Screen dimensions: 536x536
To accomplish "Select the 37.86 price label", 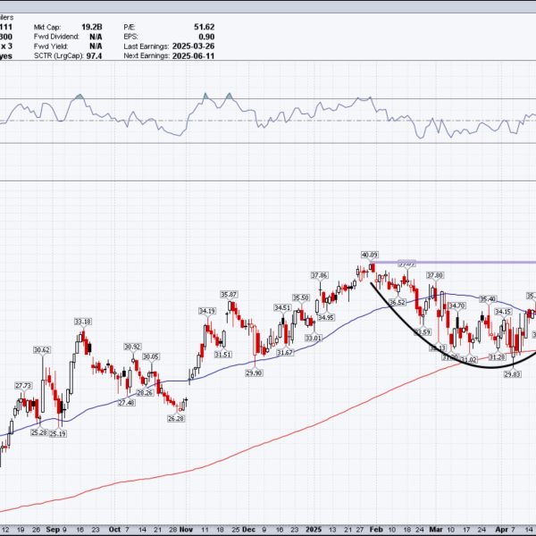I will (x=319, y=275).
